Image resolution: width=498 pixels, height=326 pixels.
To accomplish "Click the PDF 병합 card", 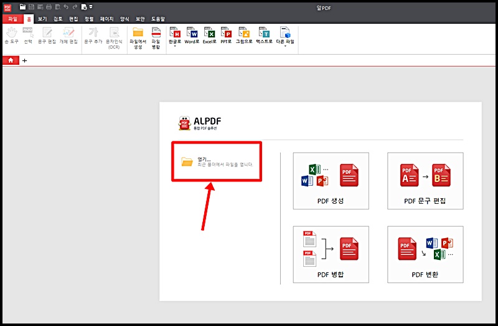I will [331, 254].
